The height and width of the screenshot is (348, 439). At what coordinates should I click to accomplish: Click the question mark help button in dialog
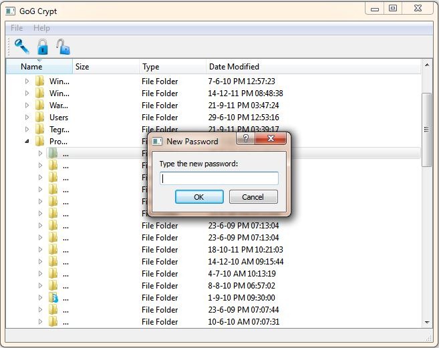(245, 138)
